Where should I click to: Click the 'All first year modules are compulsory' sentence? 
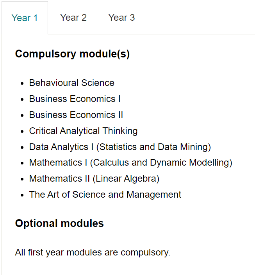tap(93, 253)
